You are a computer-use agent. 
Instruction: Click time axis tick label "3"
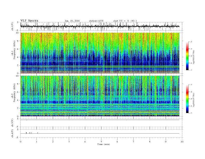click(x=69, y=142)
